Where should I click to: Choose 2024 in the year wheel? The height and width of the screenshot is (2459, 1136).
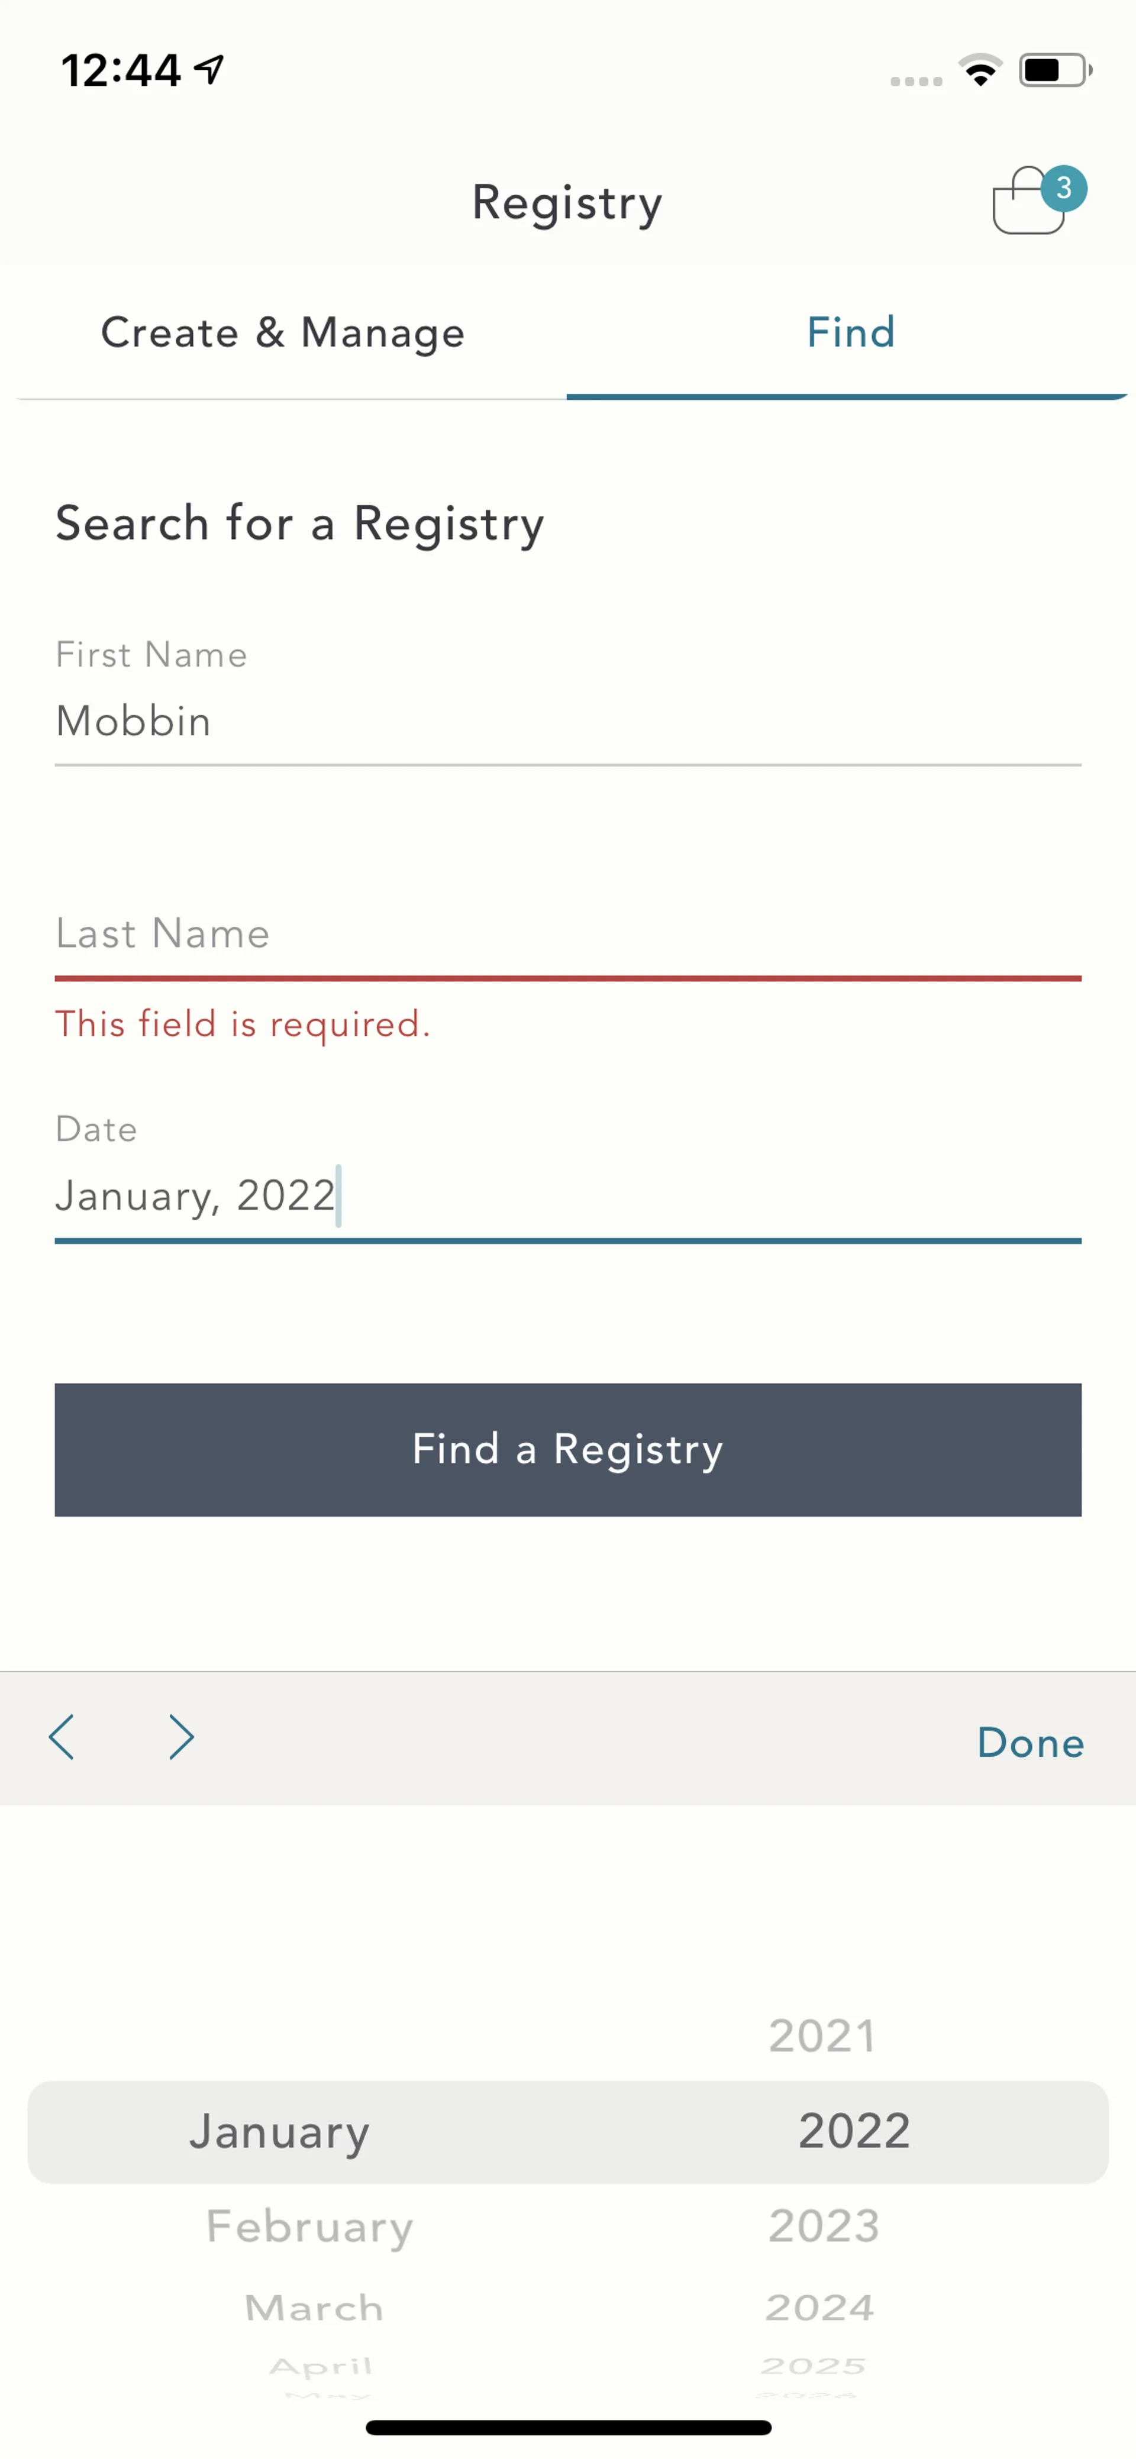819,2308
